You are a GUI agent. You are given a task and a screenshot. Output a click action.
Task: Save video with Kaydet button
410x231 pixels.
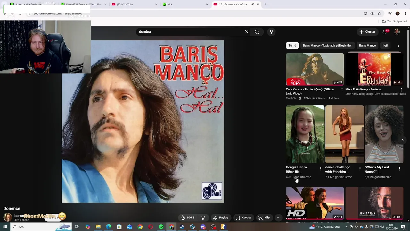click(243, 218)
